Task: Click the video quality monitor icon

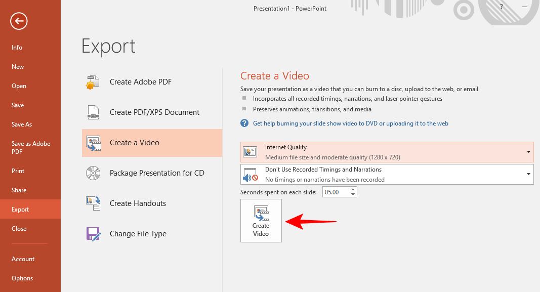Action: click(250, 151)
